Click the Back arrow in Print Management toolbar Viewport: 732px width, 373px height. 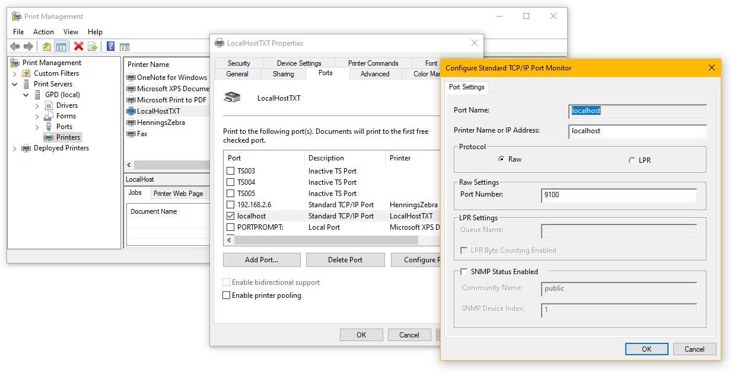[x=15, y=46]
